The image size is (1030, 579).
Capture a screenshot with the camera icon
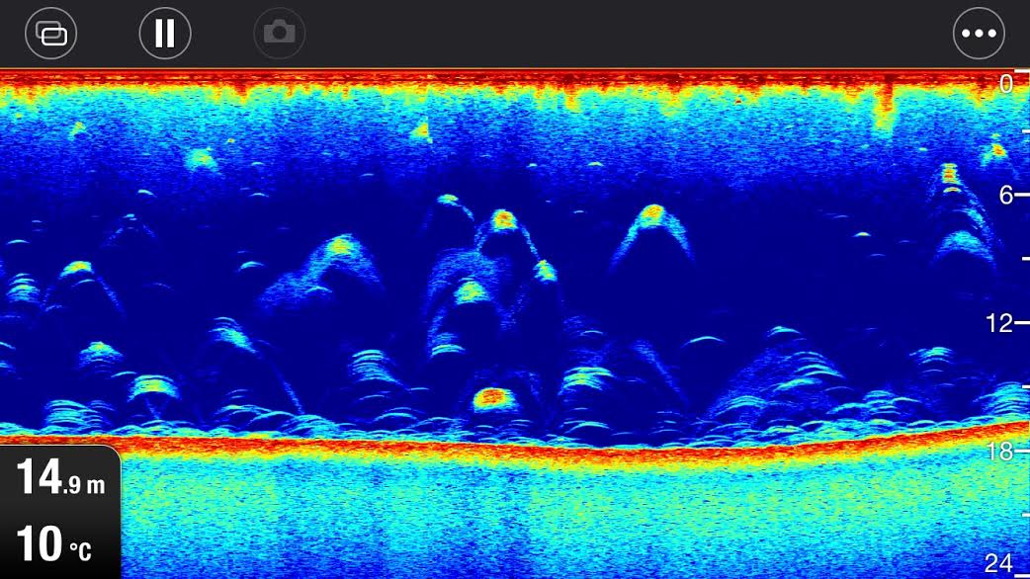279,34
